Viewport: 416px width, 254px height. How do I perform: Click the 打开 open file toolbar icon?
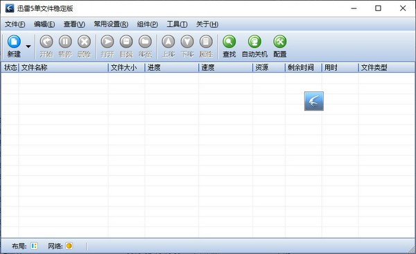tap(107, 42)
